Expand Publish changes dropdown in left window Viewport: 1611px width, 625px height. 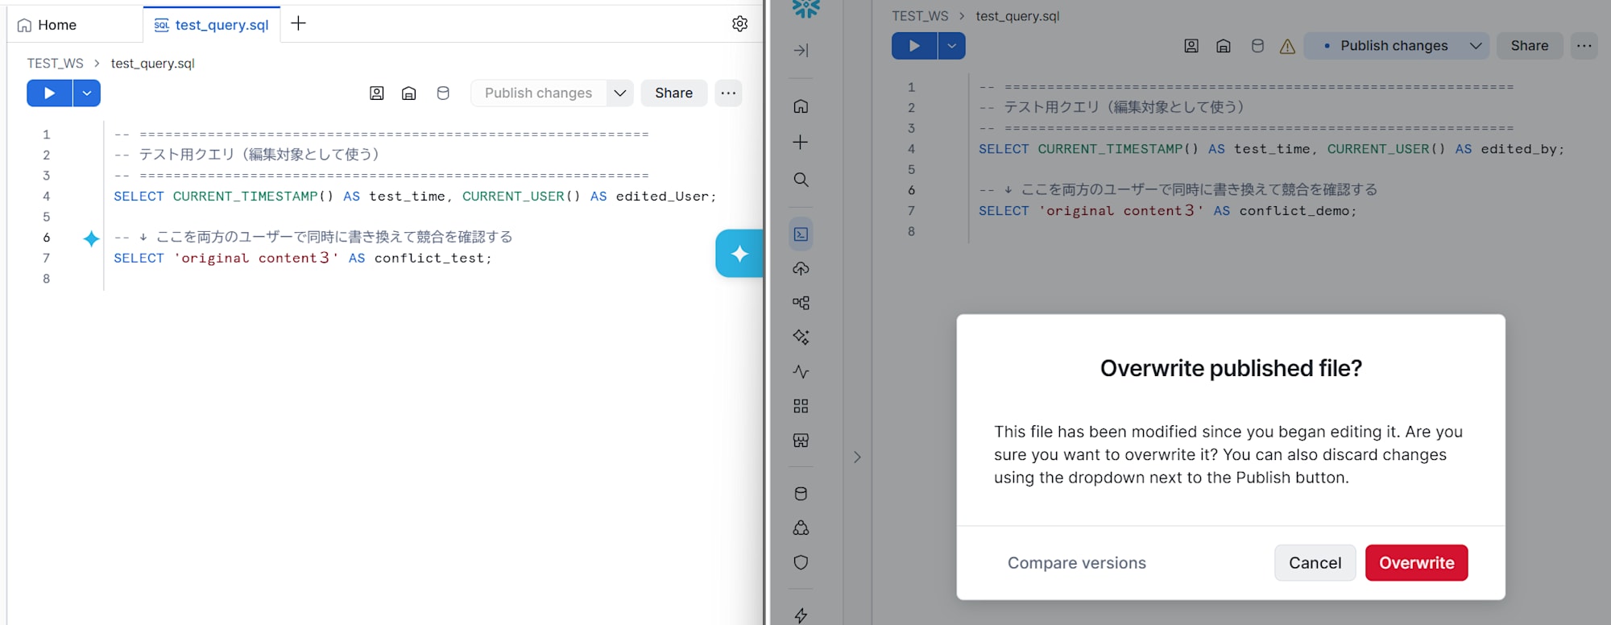click(620, 93)
